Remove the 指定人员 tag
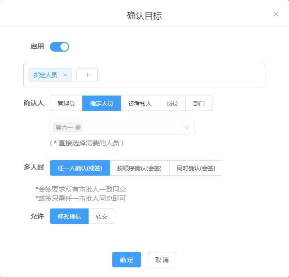Viewport: 289px width, 277px height. [65, 75]
